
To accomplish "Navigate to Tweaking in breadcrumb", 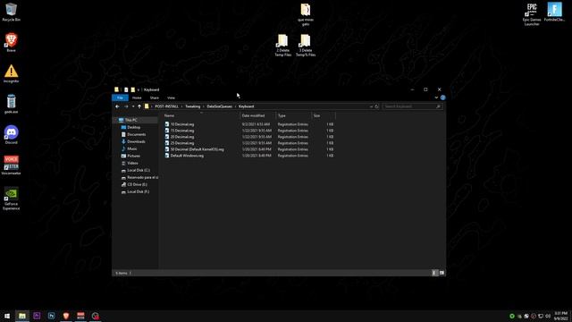I will pos(193,106).
